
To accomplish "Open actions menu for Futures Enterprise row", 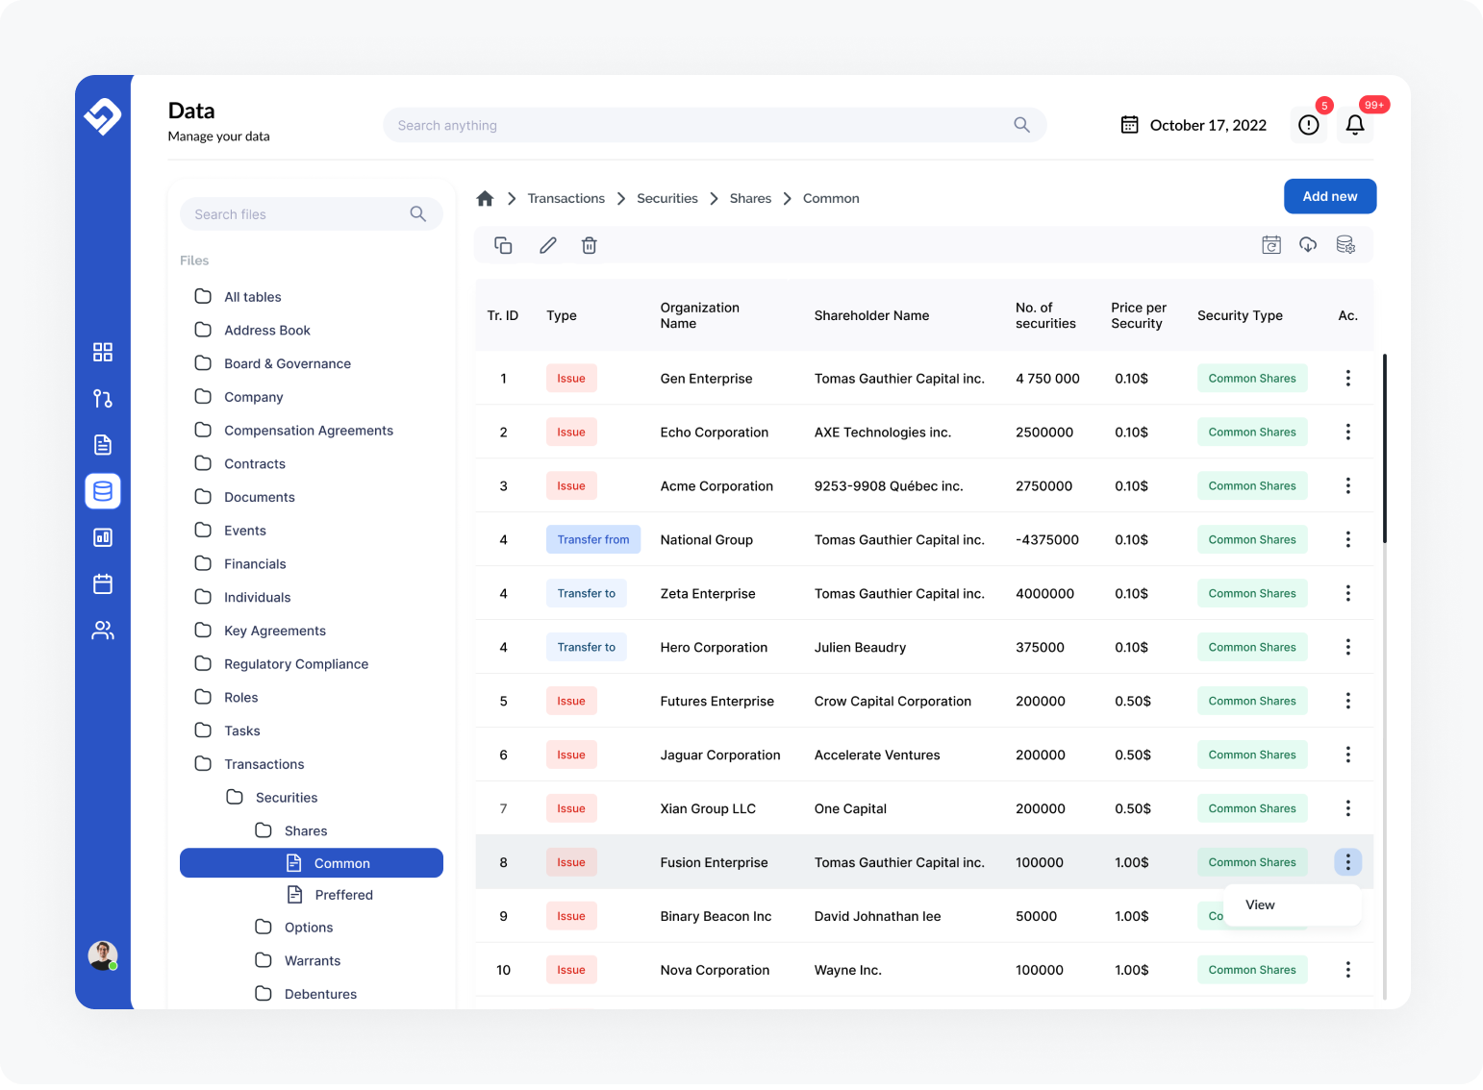I will (1348, 701).
